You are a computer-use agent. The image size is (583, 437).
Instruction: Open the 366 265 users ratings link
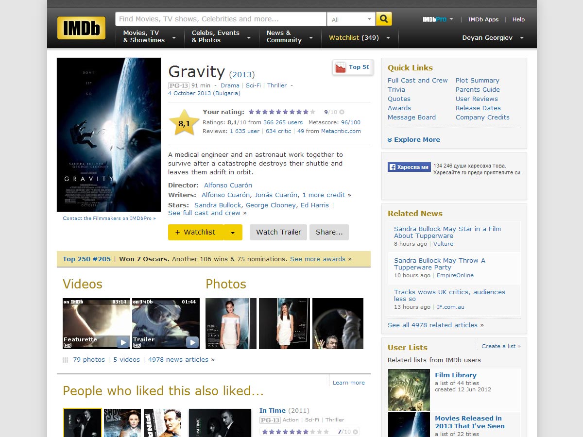click(x=283, y=123)
